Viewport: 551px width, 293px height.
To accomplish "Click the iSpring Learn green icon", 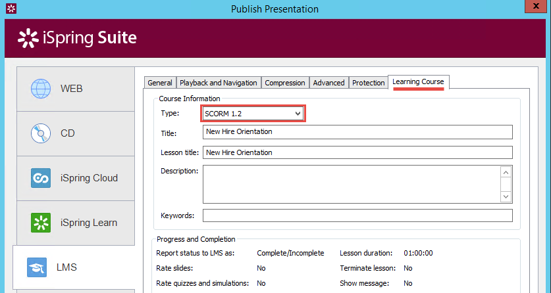I will [41, 223].
